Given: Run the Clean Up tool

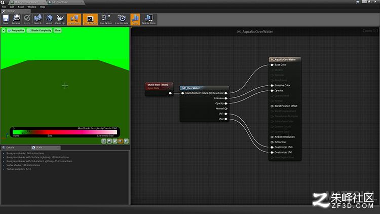Looking at the screenshot, I should tap(60, 19).
